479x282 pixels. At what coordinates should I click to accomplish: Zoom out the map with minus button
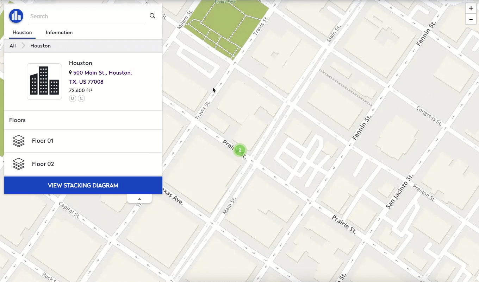point(471,19)
